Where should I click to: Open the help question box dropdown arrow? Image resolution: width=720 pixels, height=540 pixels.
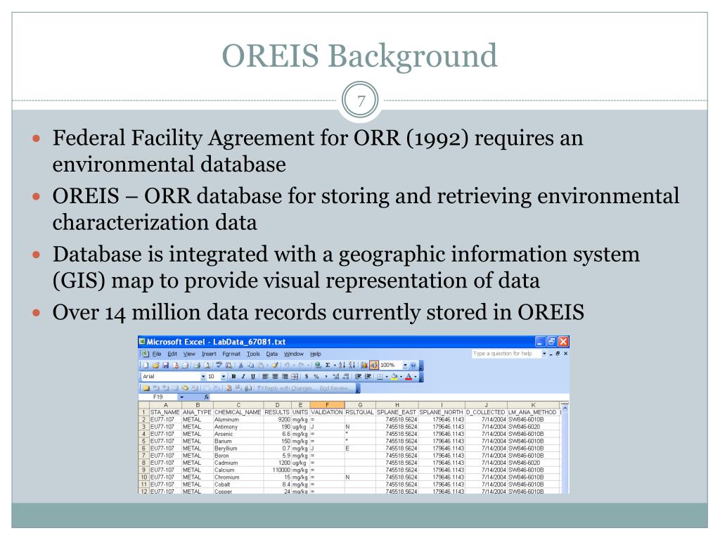tap(545, 354)
